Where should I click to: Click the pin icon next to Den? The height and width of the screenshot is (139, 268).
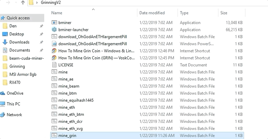click(x=42, y=26)
